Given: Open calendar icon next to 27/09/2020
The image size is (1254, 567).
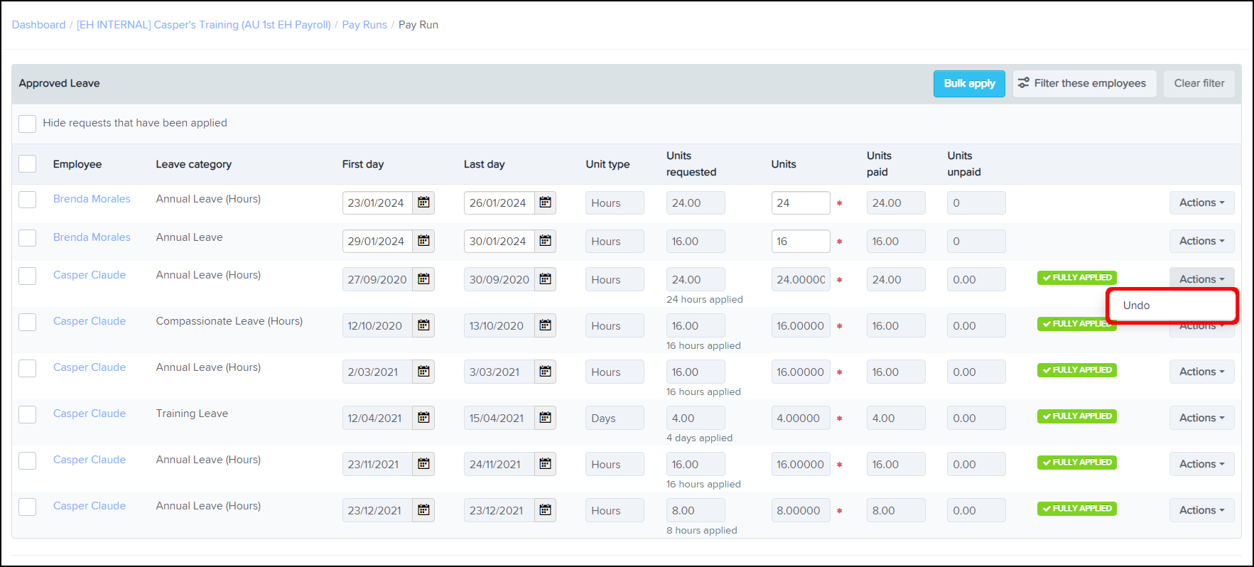Looking at the screenshot, I should tap(423, 279).
